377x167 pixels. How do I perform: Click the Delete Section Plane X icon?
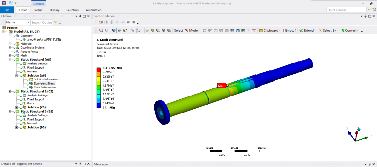[117, 22]
